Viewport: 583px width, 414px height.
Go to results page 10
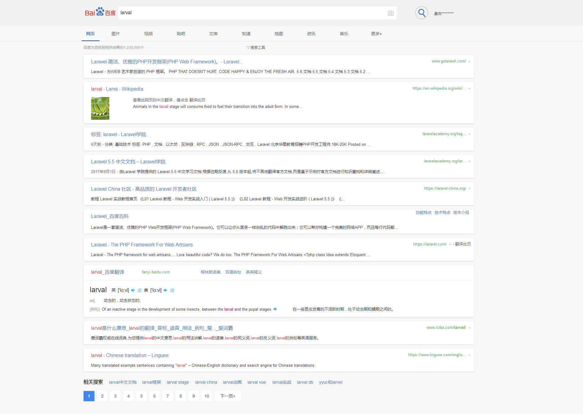click(x=207, y=396)
